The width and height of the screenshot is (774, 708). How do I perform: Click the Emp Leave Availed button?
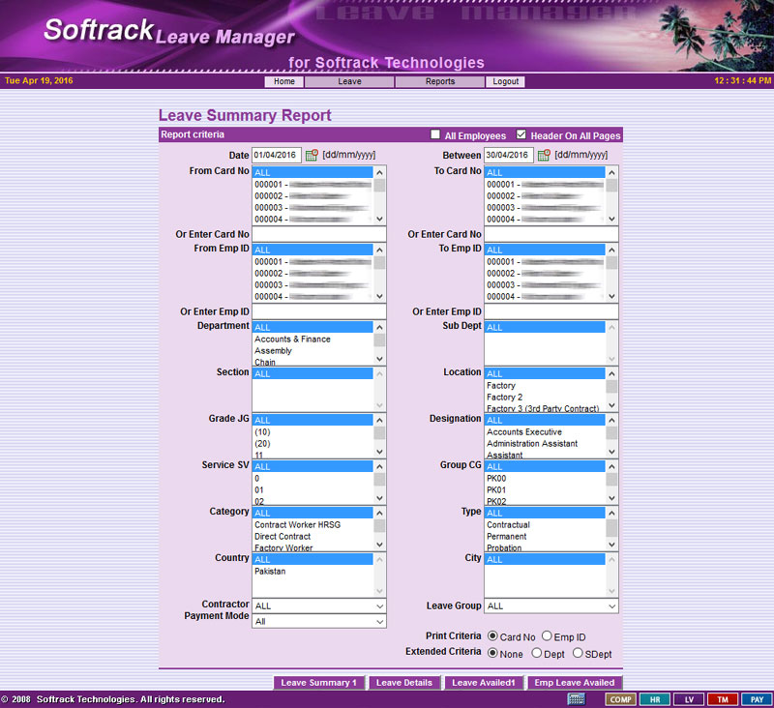coord(575,683)
